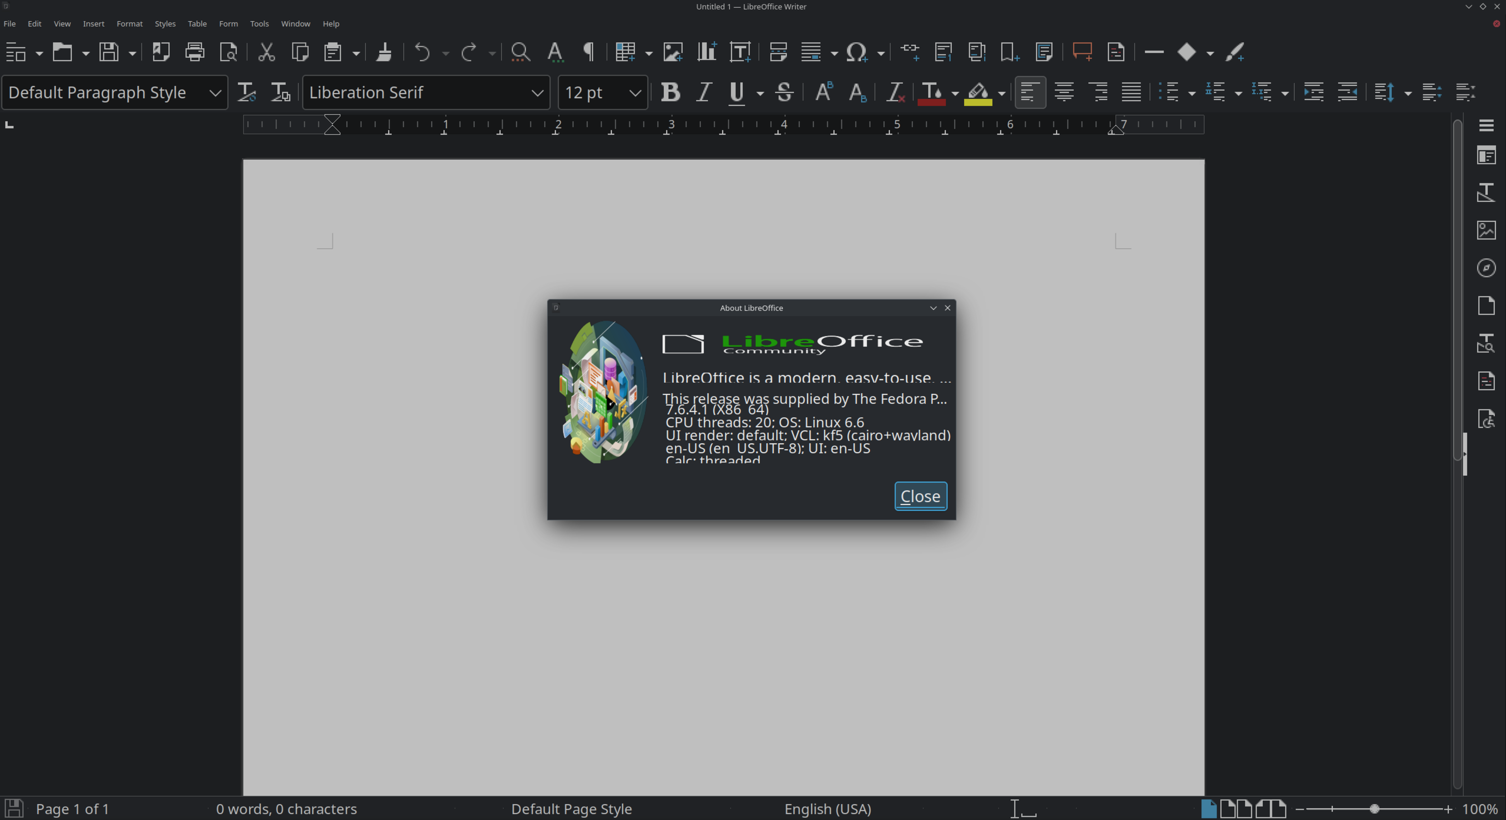The height and width of the screenshot is (820, 1506).
Task: Select single-page view in status bar
Action: 1208,809
